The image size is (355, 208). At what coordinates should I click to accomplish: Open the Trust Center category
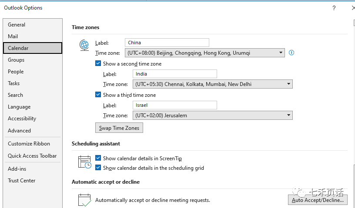33,181
